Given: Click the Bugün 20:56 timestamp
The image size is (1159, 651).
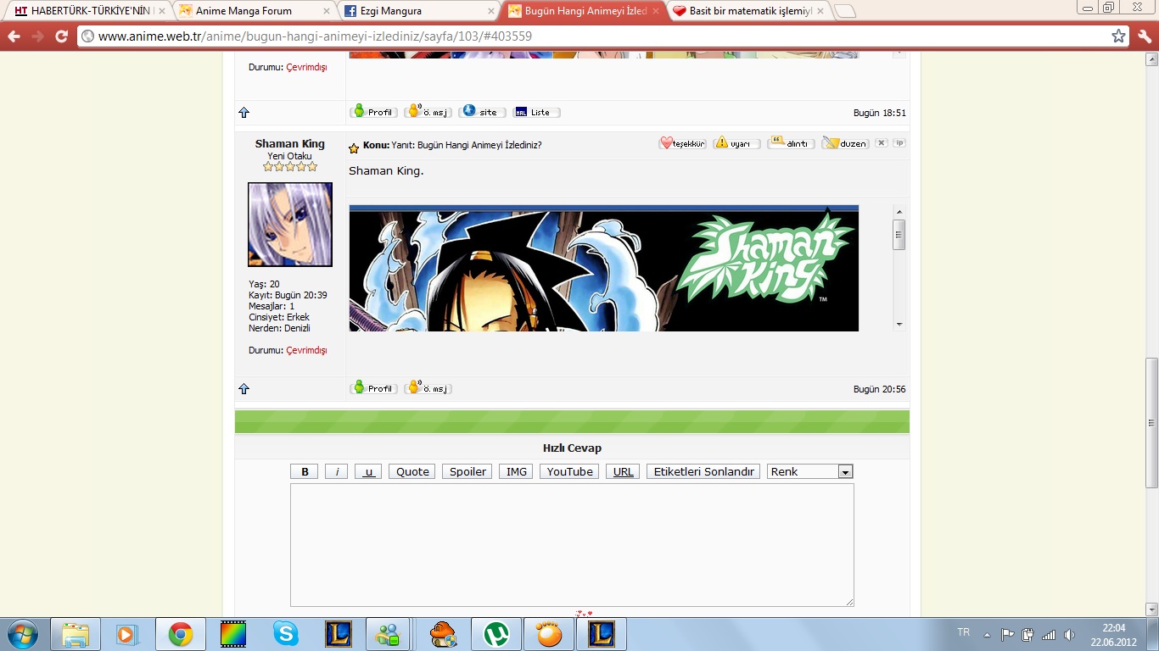Looking at the screenshot, I should (879, 389).
